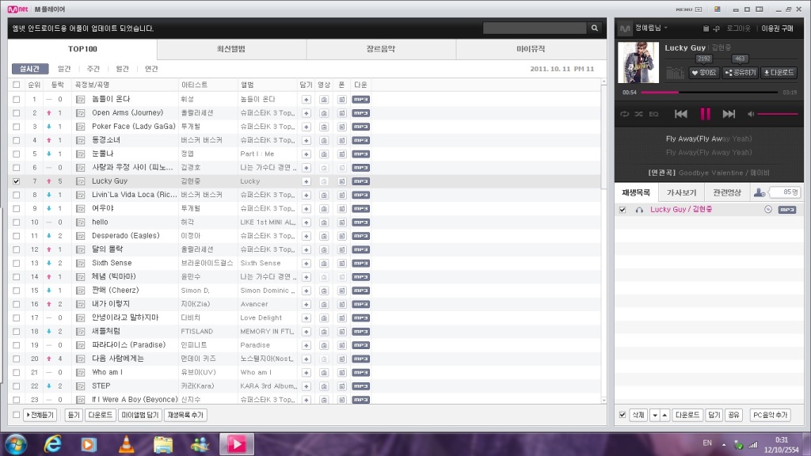Check the box for the hello row
Screen dimensions: 811x456
[x=17, y=222]
